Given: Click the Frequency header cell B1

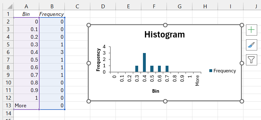Looking at the screenshot, I should tap(52, 14).
